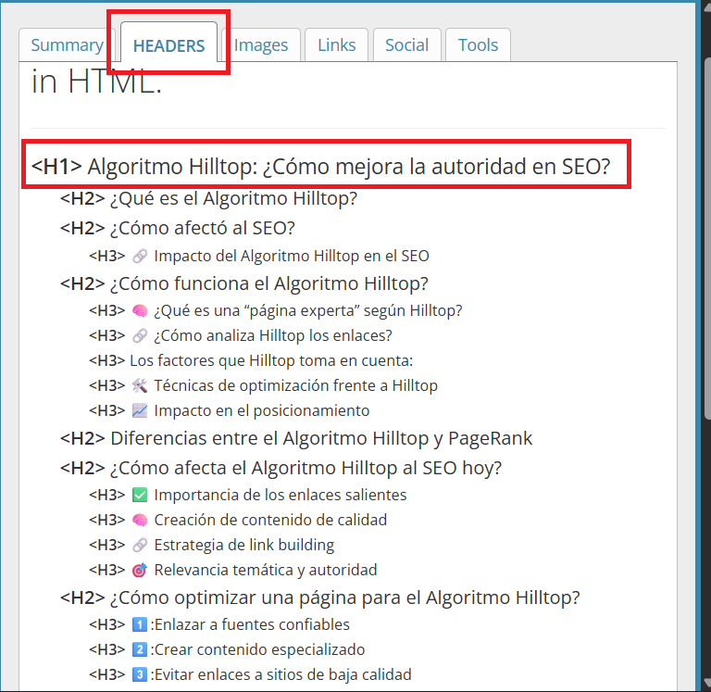
Task: Click the tools icon by Técnicas de optimización
Action: tap(140, 385)
